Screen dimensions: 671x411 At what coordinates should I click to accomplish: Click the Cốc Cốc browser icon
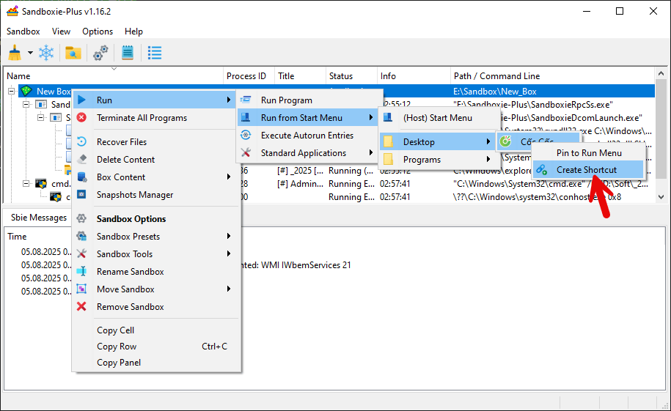[506, 141]
